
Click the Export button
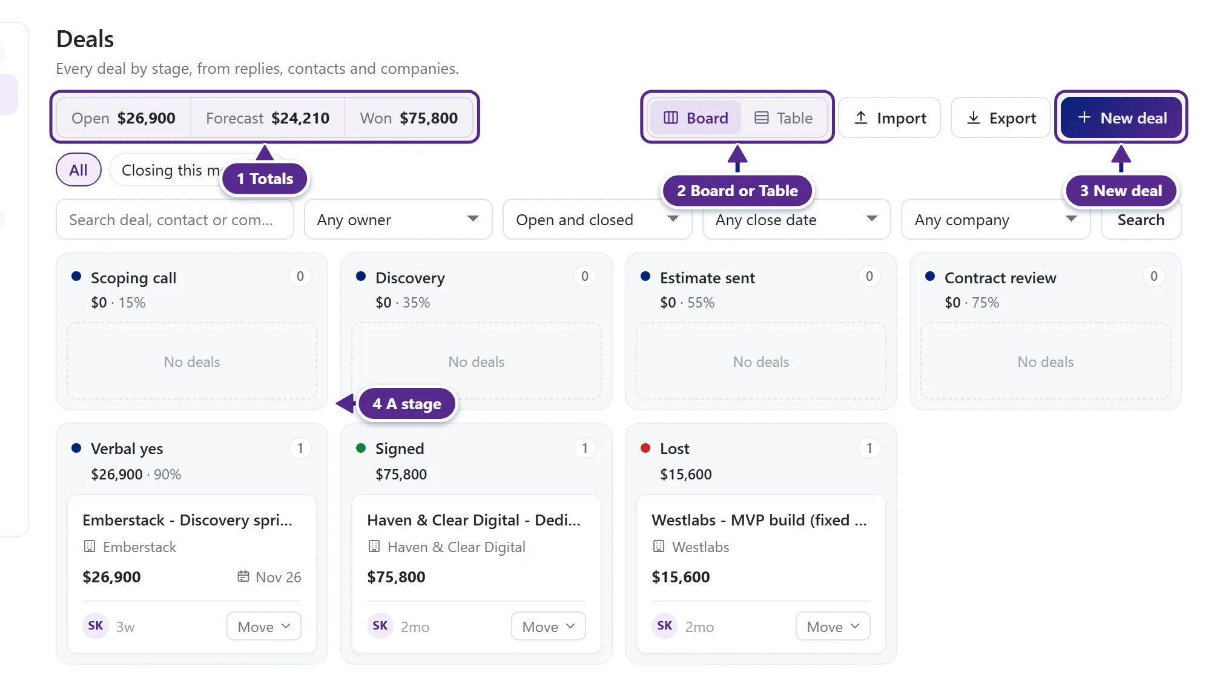pyautogui.click(x=1001, y=118)
